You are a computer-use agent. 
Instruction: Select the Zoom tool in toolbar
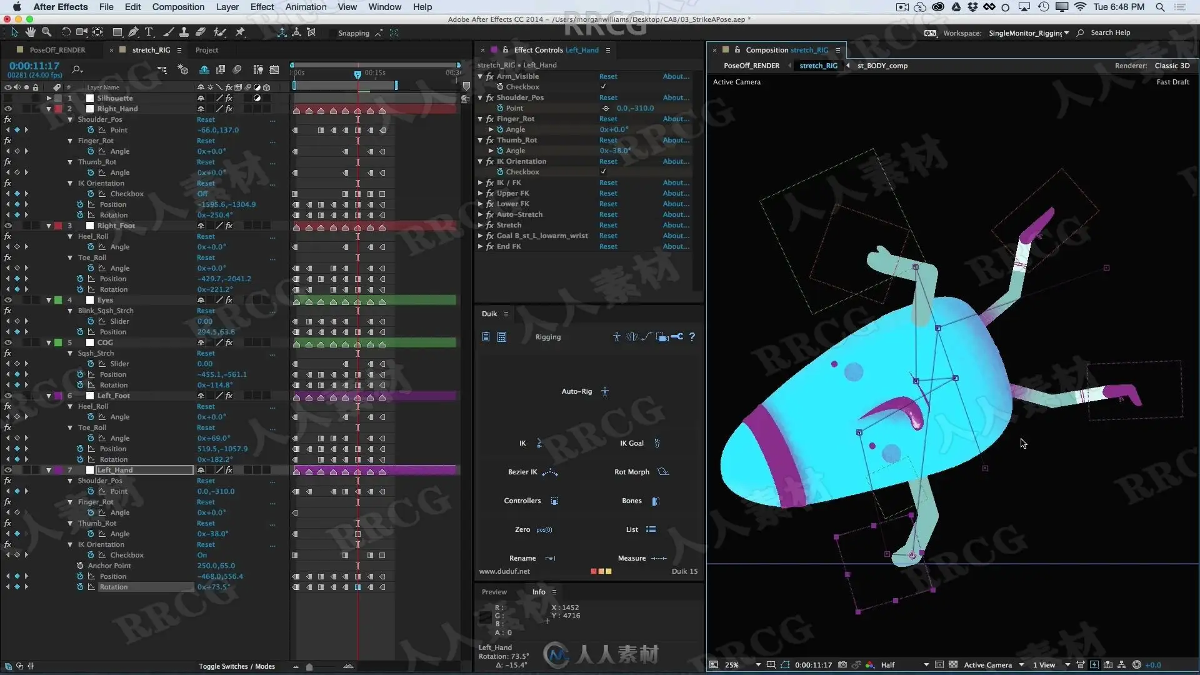[x=46, y=32]
